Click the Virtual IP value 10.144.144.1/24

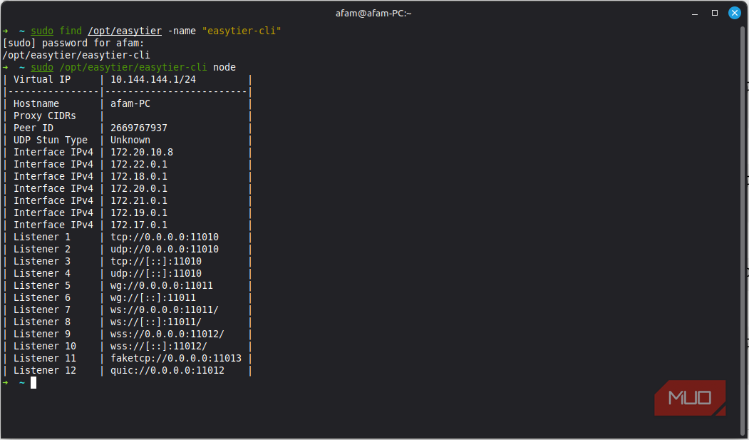[x=153, y=79]
